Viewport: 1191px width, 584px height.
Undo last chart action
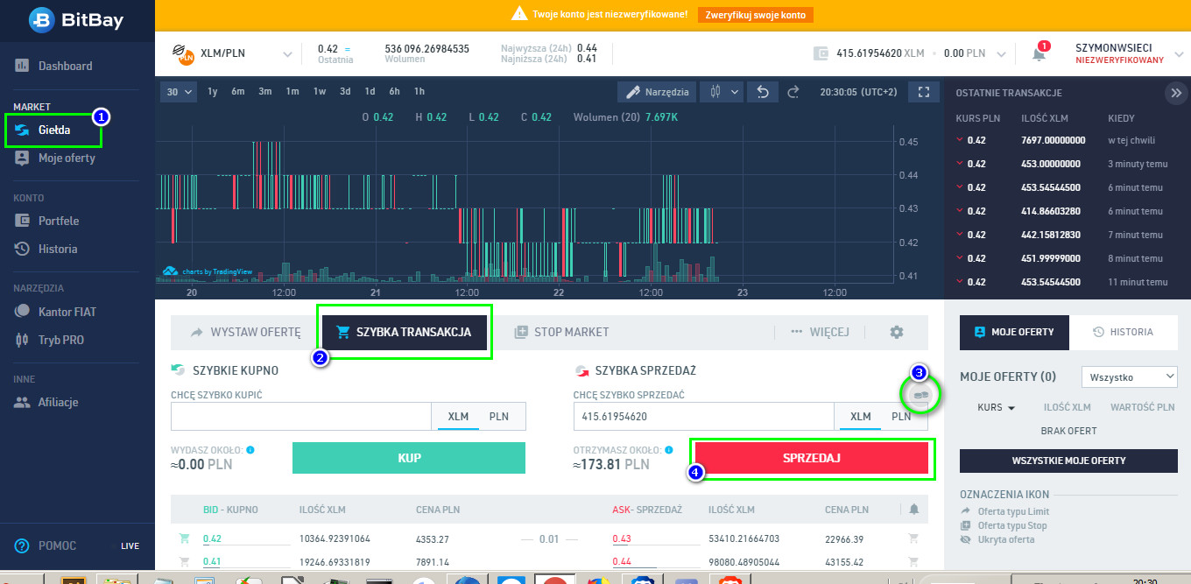coord(763,91)
